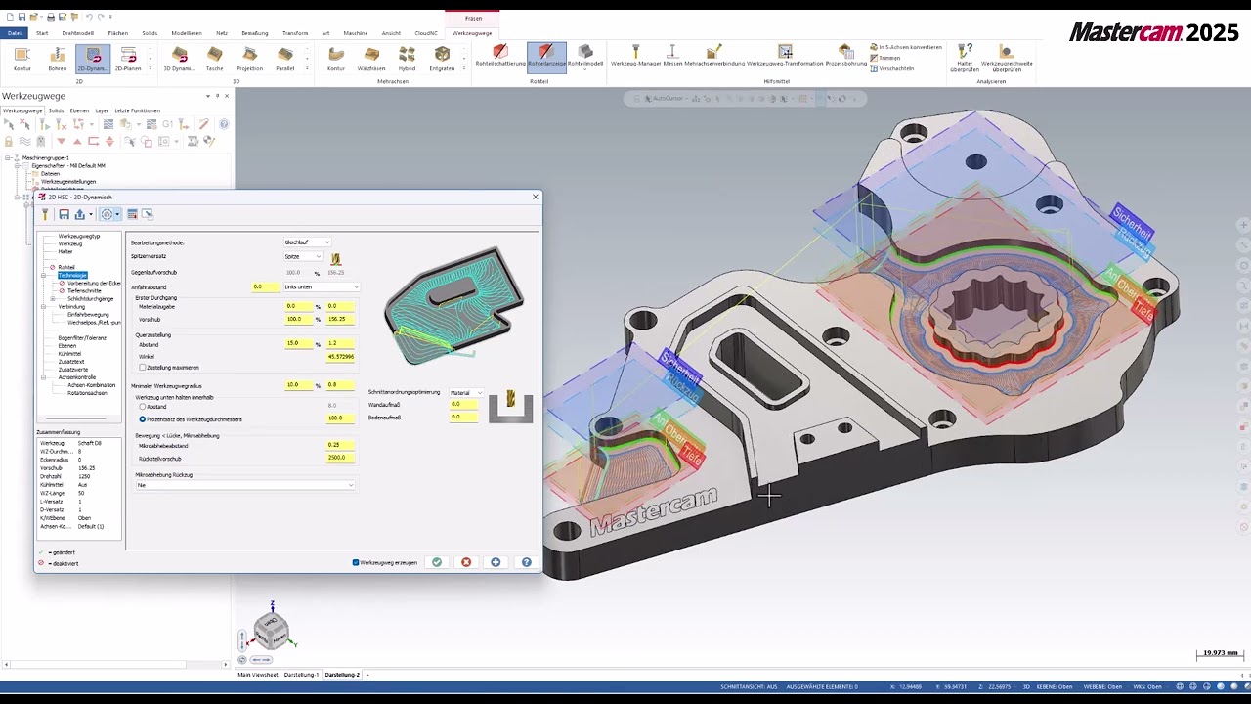Open Letzte Funktionen panel tab
Viewport: 1251px width, 704px height.
pyautogui.click(x=137, y=110)
